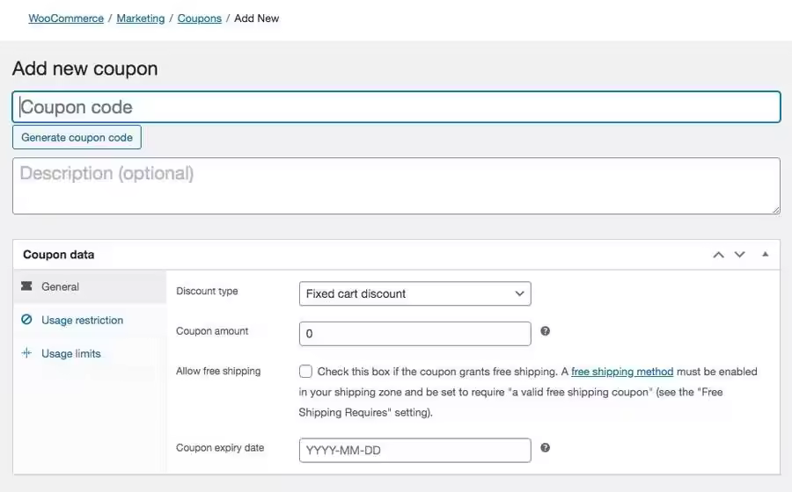792x492 pixels.
Task: Switch to Usage limits tab
Action: (x=90, y=353)
